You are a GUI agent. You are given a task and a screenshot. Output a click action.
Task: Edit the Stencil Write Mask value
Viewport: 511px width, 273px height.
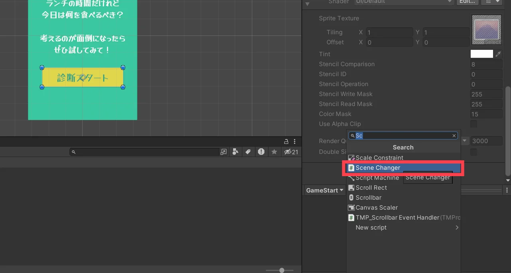click(x=486, y=94)
